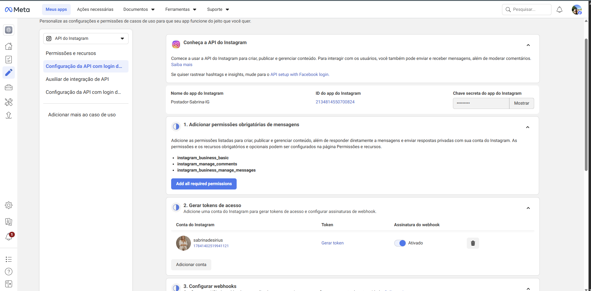The height and width of the screenshot is (291, 591).
Task: Toggle the sidebar collapse panel icon
Action: coord(9,284)
